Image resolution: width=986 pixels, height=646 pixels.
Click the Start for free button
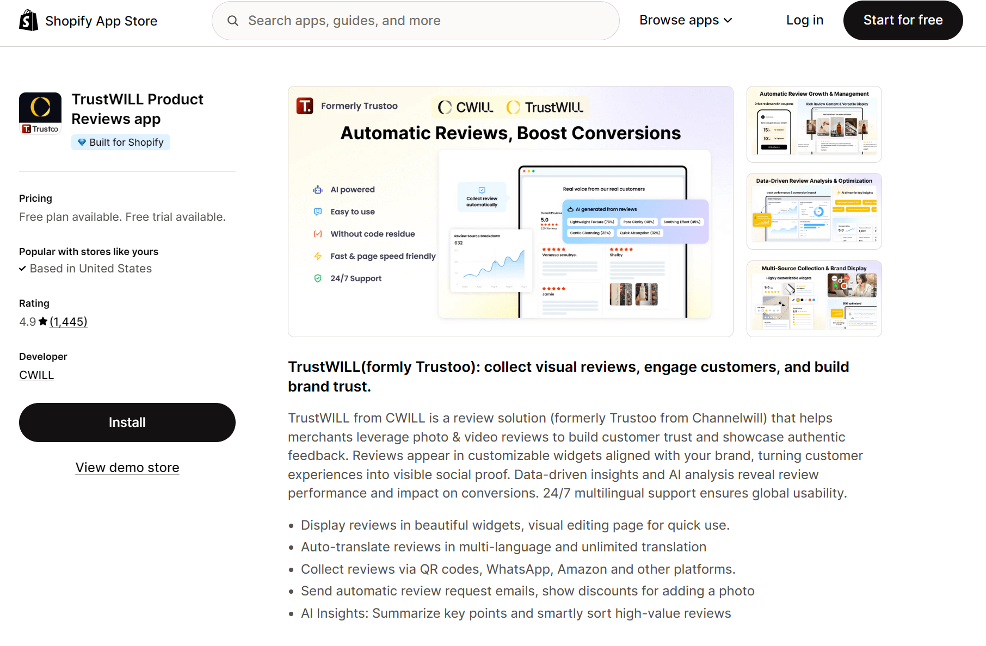click(902, 20)
